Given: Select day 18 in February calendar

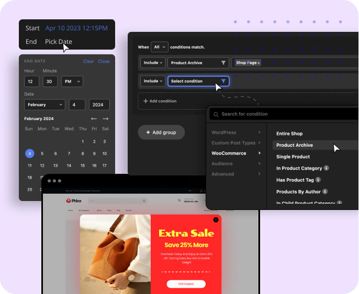Looking at the screenshot, I should point(29,178).
